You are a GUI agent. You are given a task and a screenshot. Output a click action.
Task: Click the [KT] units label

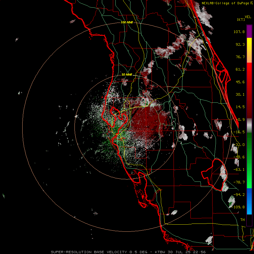241,19
